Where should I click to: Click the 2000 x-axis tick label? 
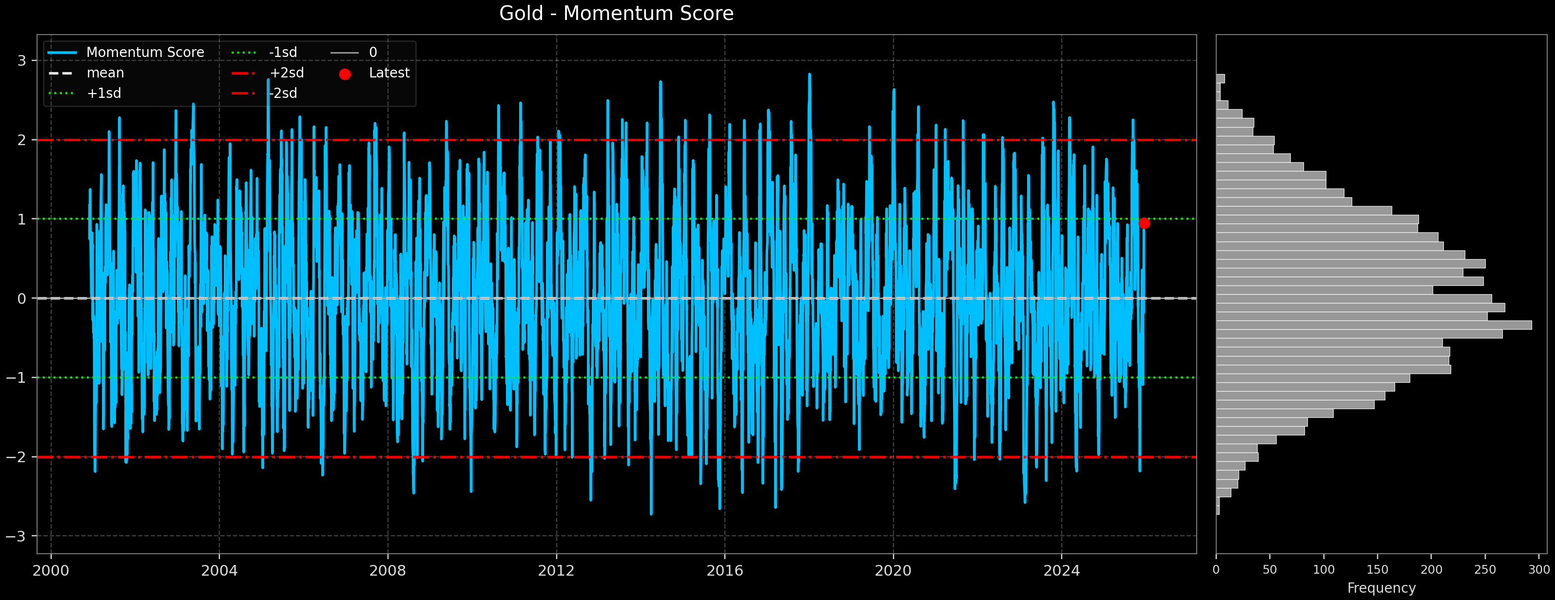[51, 570]
